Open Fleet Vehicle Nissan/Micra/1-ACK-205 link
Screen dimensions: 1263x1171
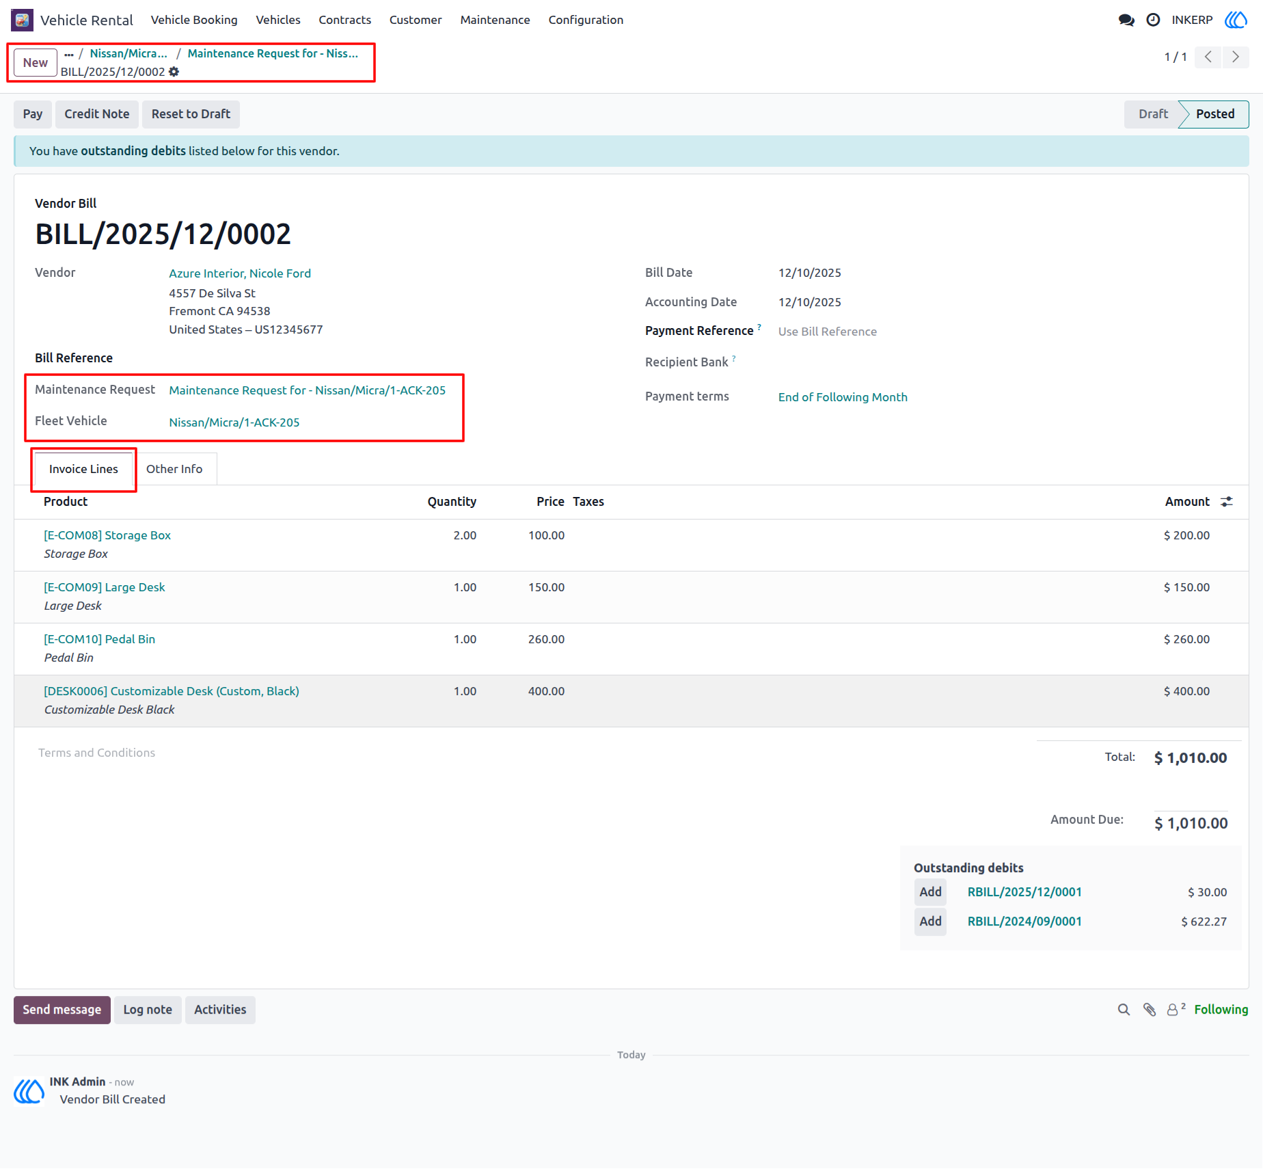(x=234, y=422)
